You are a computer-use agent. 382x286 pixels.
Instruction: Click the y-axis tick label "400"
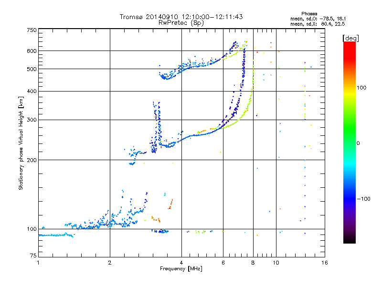[x=32, y=92]
